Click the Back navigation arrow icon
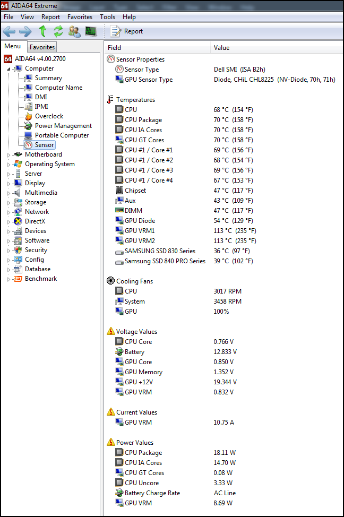Image resolution: width=344 pixels, height=517 pixels. coord(9,32)
